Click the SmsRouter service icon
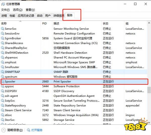This screenshot has width=151, height=135. (x=3, y=67)
